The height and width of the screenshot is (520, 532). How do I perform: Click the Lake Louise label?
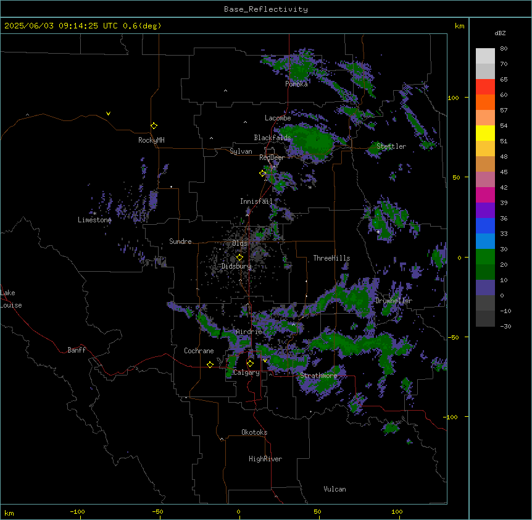(11, 299)
